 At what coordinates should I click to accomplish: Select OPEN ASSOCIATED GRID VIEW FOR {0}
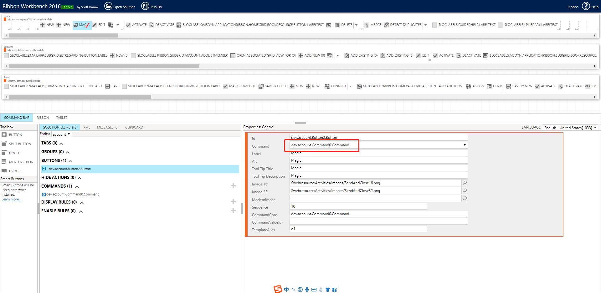tap(263, 56)
